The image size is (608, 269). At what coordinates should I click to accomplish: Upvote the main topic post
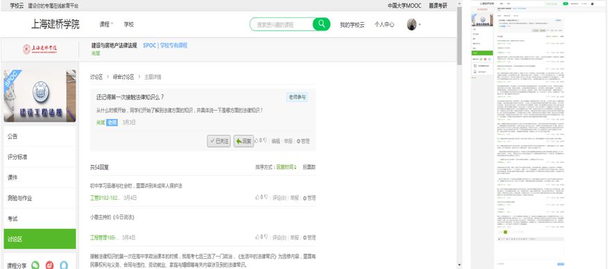tap(257, 141)
